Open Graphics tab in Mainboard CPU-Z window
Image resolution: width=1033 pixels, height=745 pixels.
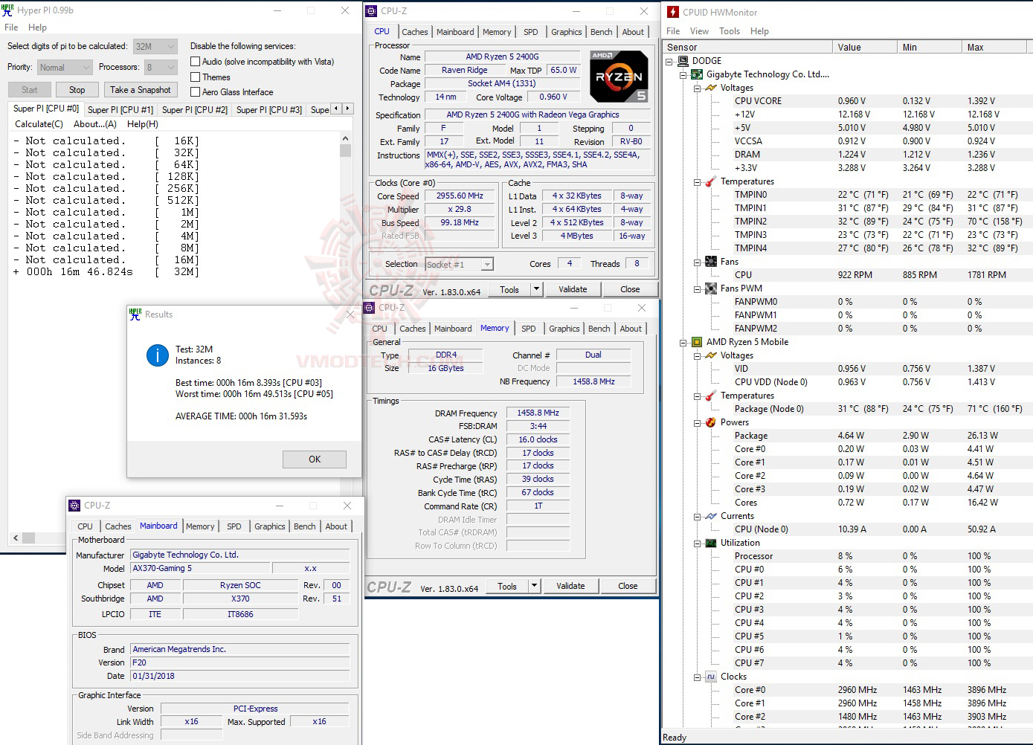[x=270, y=526]
